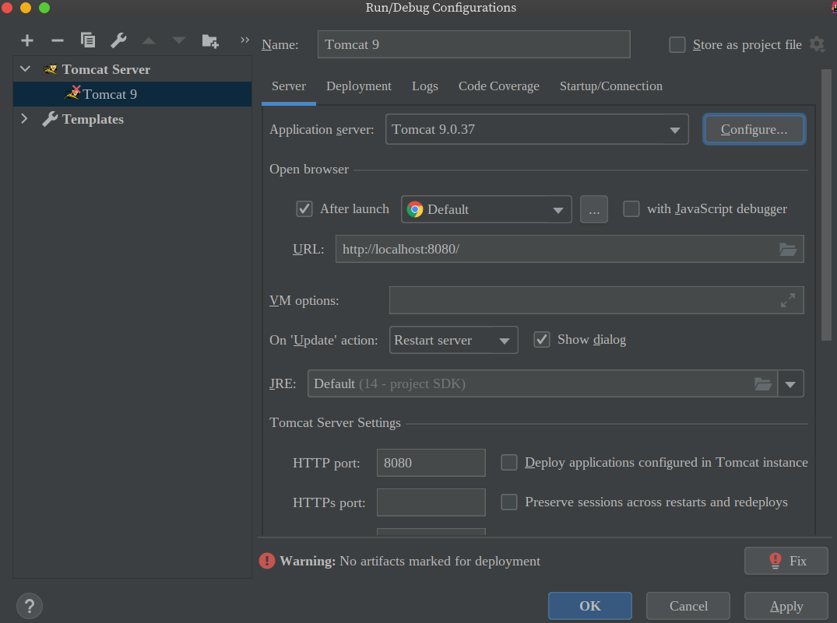Open the On 'Update' action dropdown
Image resolution: width=837 pixels, height=623 pixels.
(454, 340)
